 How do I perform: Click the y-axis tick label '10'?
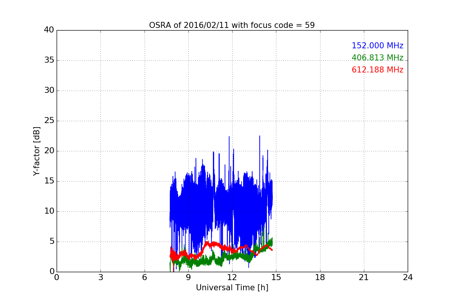[x=49, y=211]
